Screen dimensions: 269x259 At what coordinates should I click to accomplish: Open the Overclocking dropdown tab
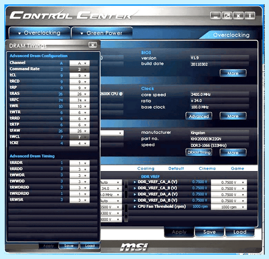pyautogui.click(x=39, y=33)
